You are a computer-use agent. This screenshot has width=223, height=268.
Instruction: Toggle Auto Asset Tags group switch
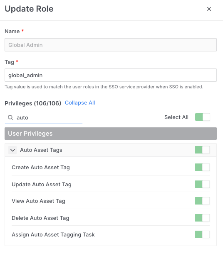point(202,150)
